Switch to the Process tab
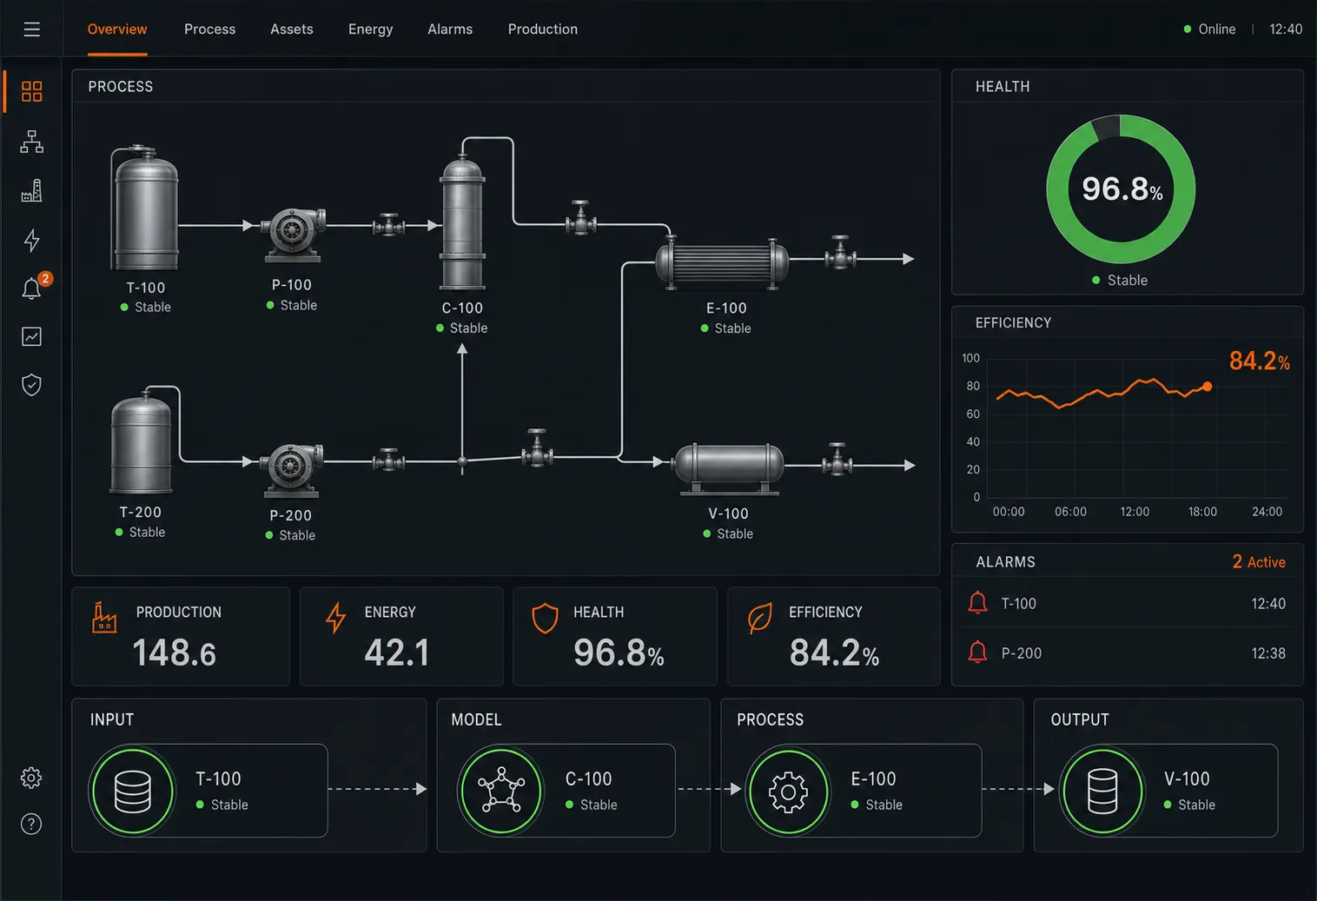Image resolution: width=1317 pixels, height=901 pixels. tap(209, 30)
